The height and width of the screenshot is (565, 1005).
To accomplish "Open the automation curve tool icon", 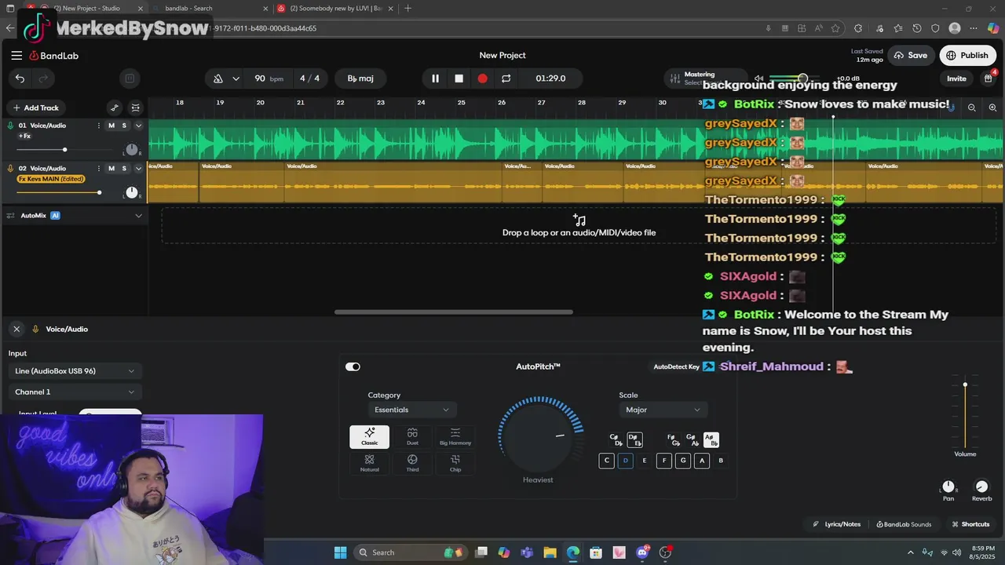I will [x=115, y=108].
